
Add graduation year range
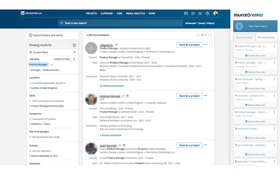point(45,137)
